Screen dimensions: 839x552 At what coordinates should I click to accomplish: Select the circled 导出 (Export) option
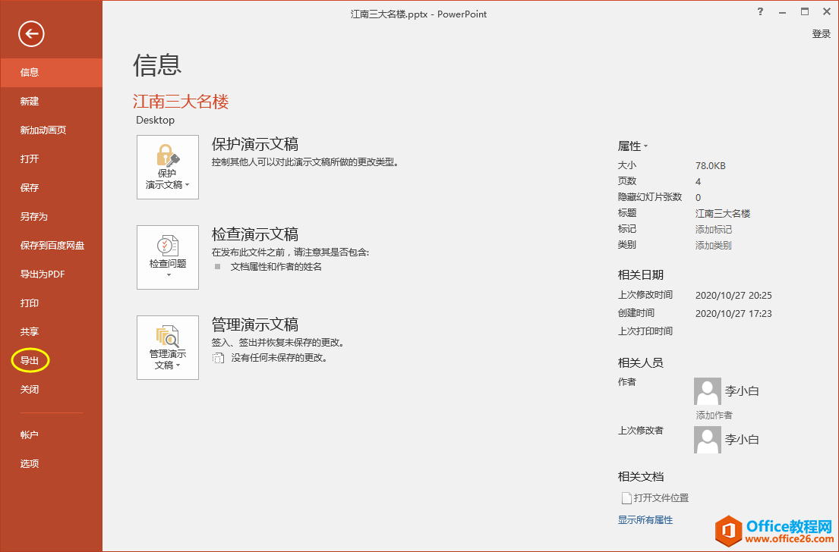pos(30,360)
